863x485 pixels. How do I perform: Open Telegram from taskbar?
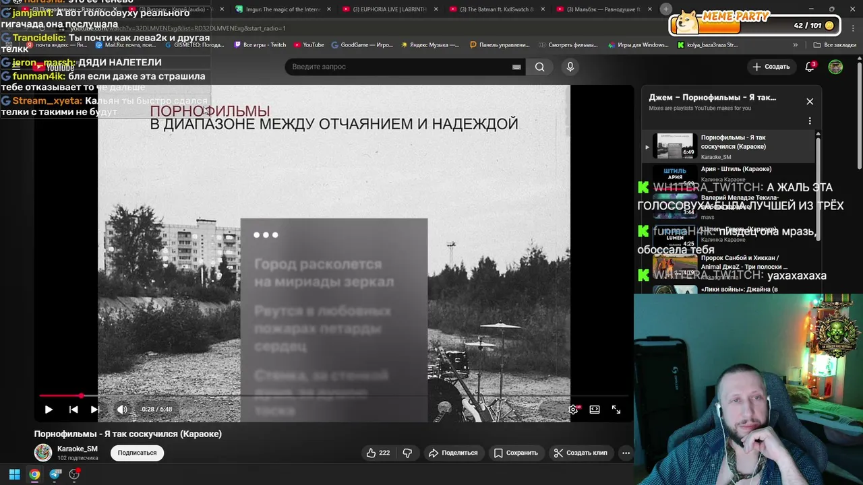coord(55,474)
